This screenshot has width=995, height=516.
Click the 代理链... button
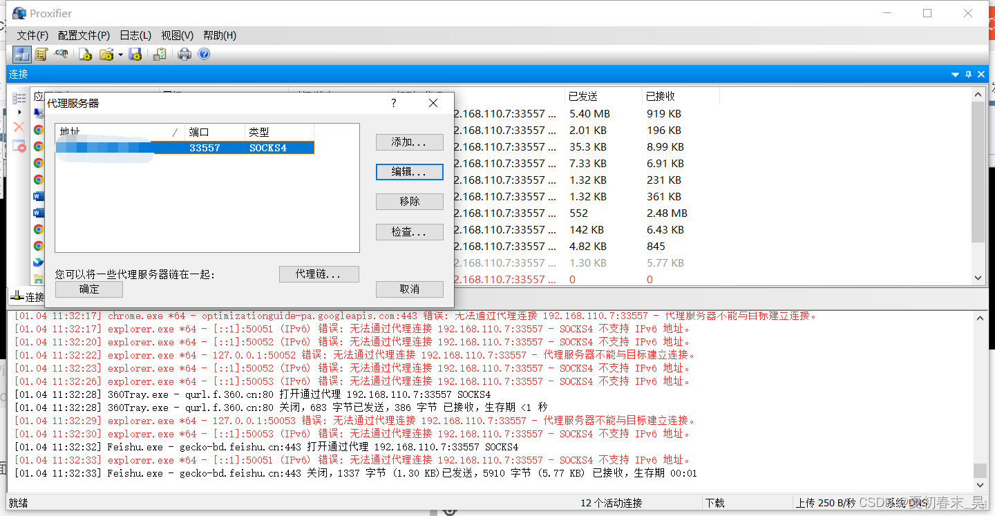(319, 274)
